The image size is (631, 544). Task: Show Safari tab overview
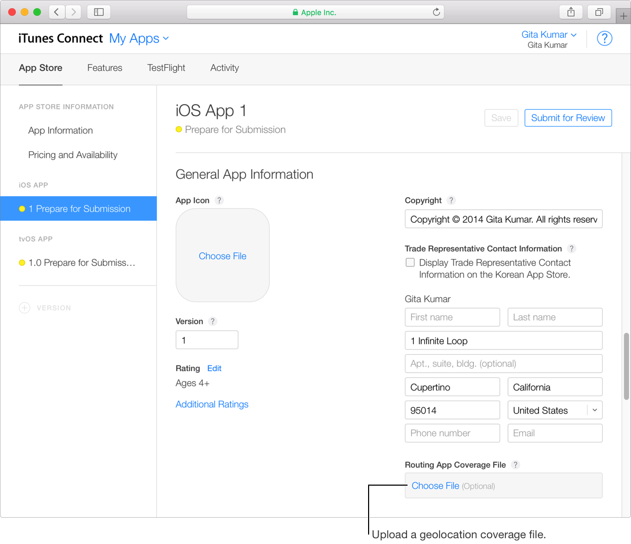pos(599,12)
